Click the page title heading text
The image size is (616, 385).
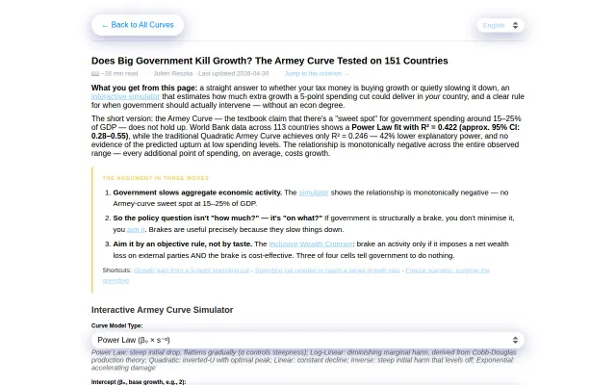pyautogui.click(x=269, y=61)
